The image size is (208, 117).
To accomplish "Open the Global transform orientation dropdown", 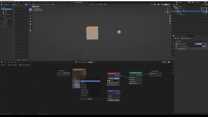I will pos(93,5).
